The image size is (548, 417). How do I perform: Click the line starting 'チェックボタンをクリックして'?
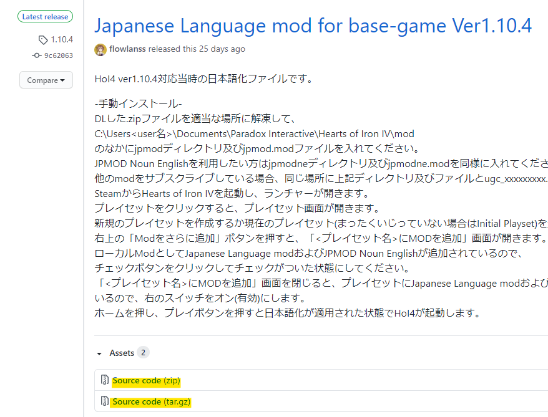point(252,268)
